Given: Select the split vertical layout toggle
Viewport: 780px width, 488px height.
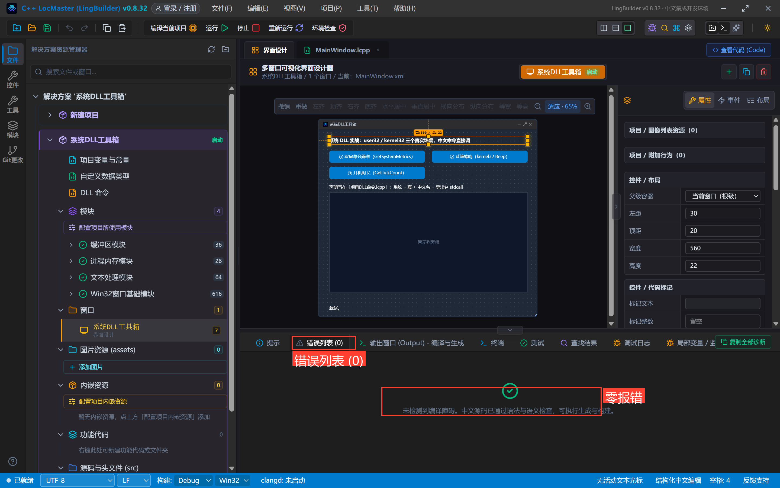Looking at the screenshot, I should [604, 28].
